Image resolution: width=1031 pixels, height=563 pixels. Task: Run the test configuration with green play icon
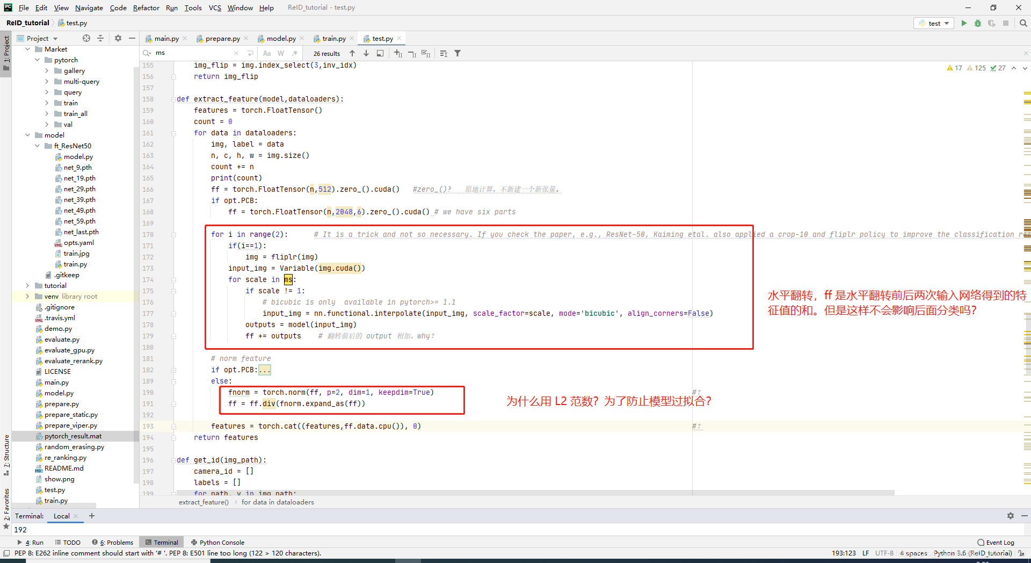point(964,23)
